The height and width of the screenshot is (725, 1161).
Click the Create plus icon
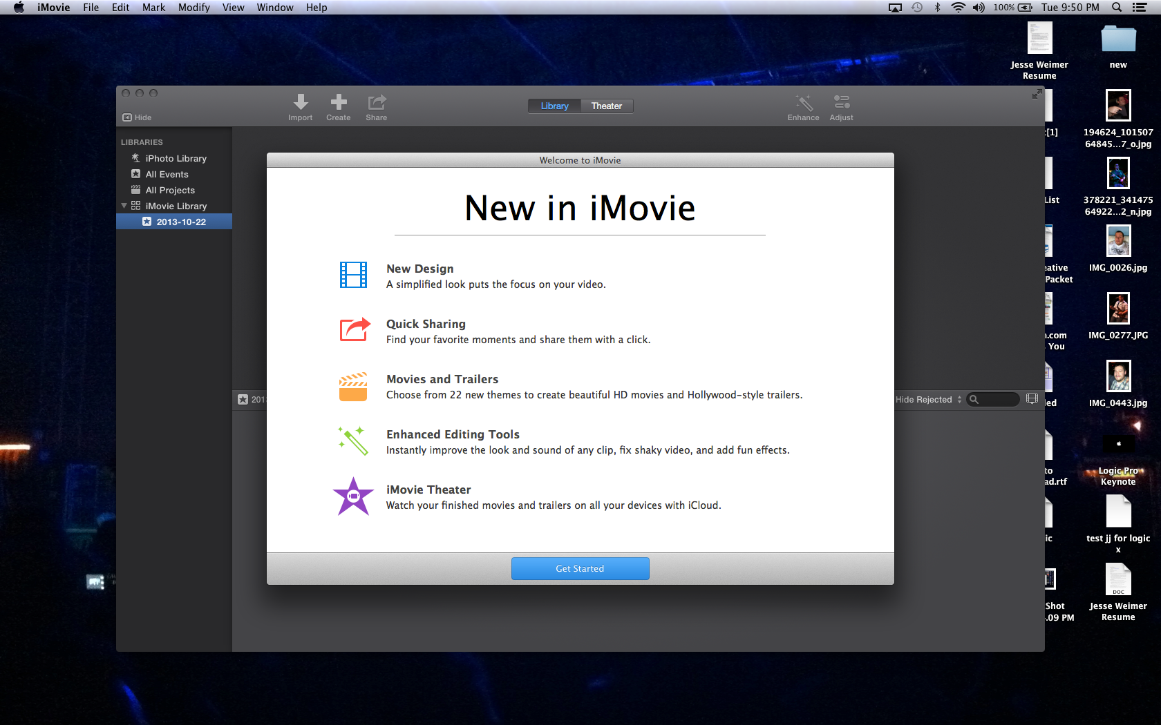(x=339, y=102)
